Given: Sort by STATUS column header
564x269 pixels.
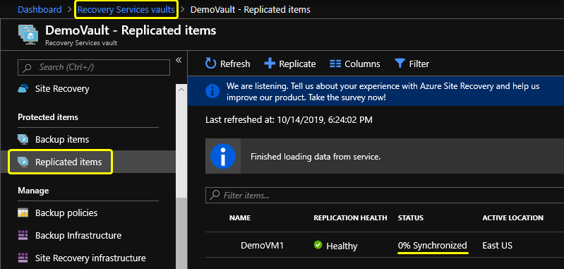Looking at the screenshot, I should coord(410,218).
